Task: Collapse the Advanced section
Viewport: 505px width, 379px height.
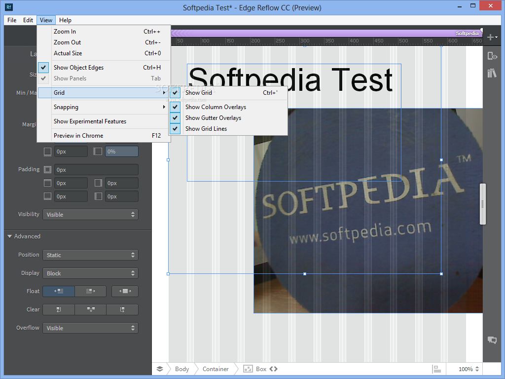Action: [9, 236]
